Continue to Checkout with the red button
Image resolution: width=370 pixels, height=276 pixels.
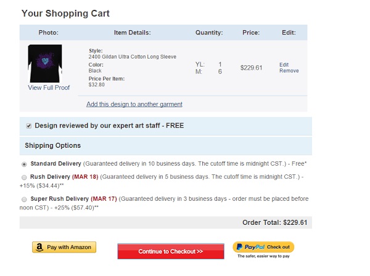(x=171, y=251)
